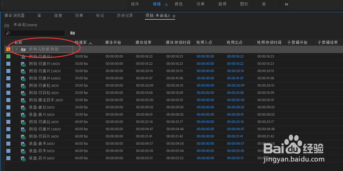Viewport: 343px width, 171px height.
Task: Toggle sort order arrow on 帧速率 column
Action: pyautogui.click(x=90, y=43)
